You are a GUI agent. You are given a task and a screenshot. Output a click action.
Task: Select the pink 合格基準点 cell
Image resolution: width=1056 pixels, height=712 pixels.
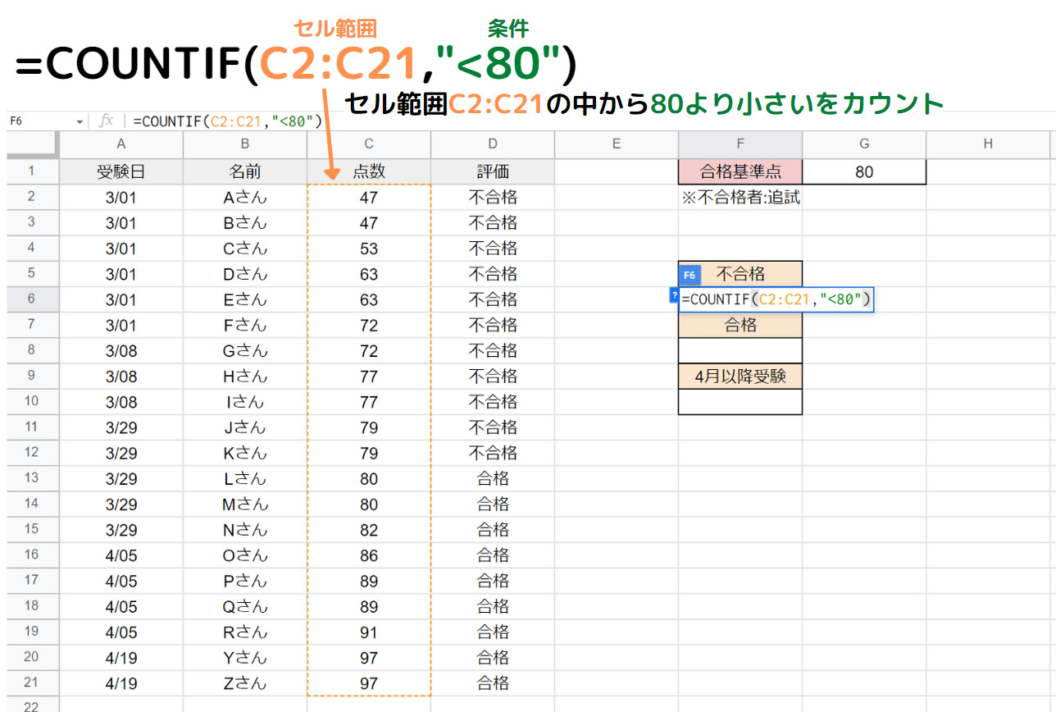tap(740, 171)
